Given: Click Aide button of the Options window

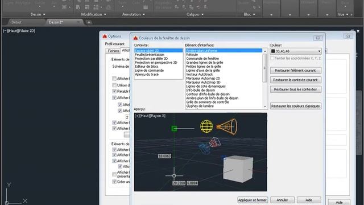Looking at the screenshot, I should coord(339,203).
